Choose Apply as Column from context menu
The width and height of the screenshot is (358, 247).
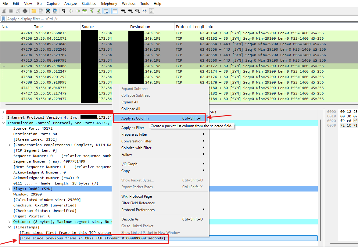(x=135, y=118)
